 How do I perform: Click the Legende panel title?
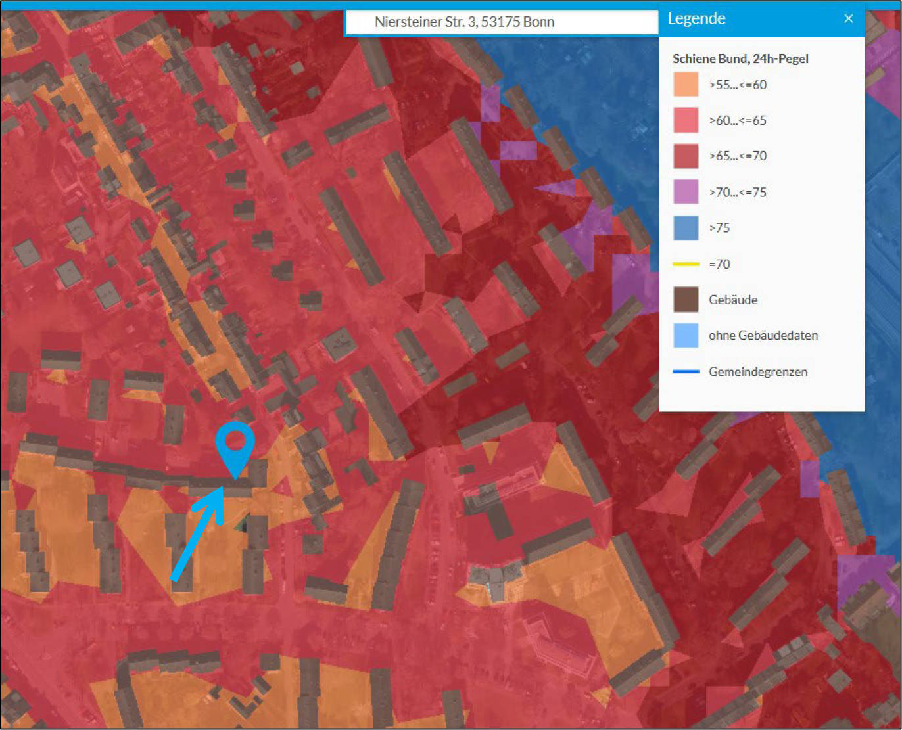(696, 18)
